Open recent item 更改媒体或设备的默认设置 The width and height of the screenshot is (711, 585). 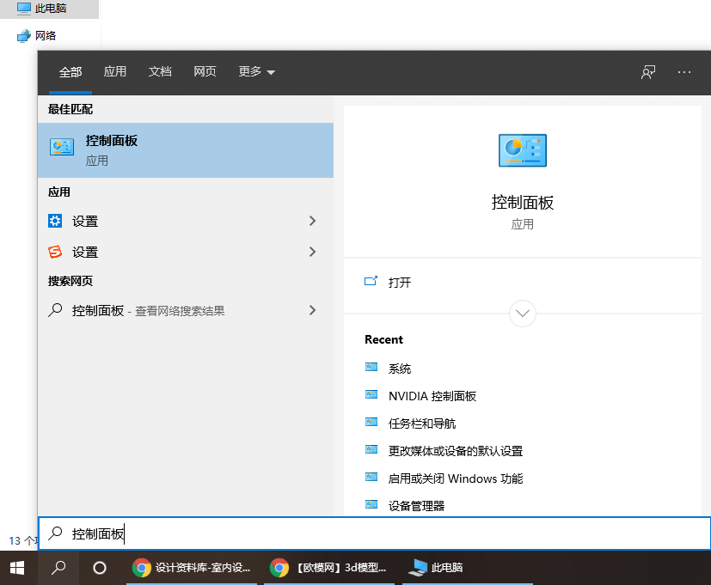tap(456, 451)
